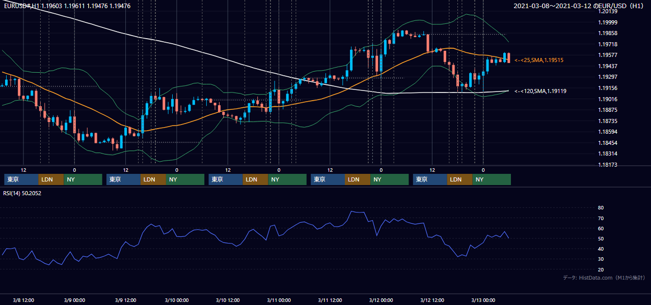
Task: Click the RSI level 70 label
Action: click(601, 218)
